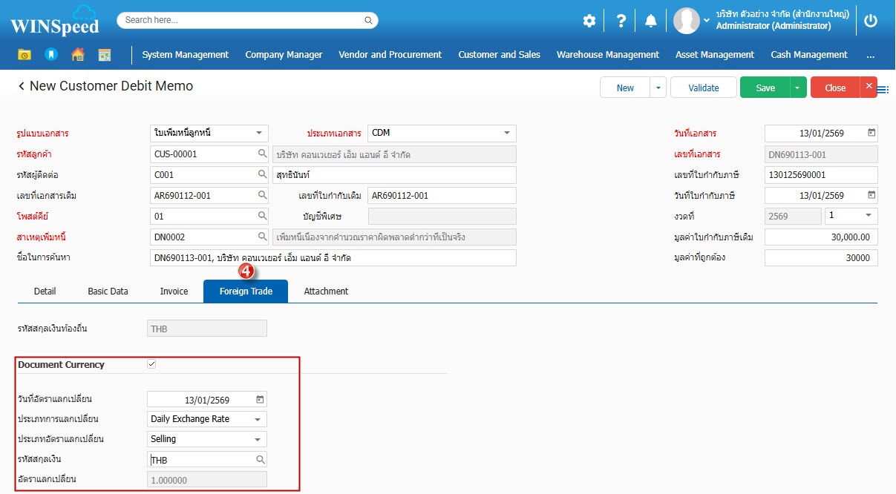Screen dimensions: 896x494
Task: Click the power logout icon
Action: [871, 21]
